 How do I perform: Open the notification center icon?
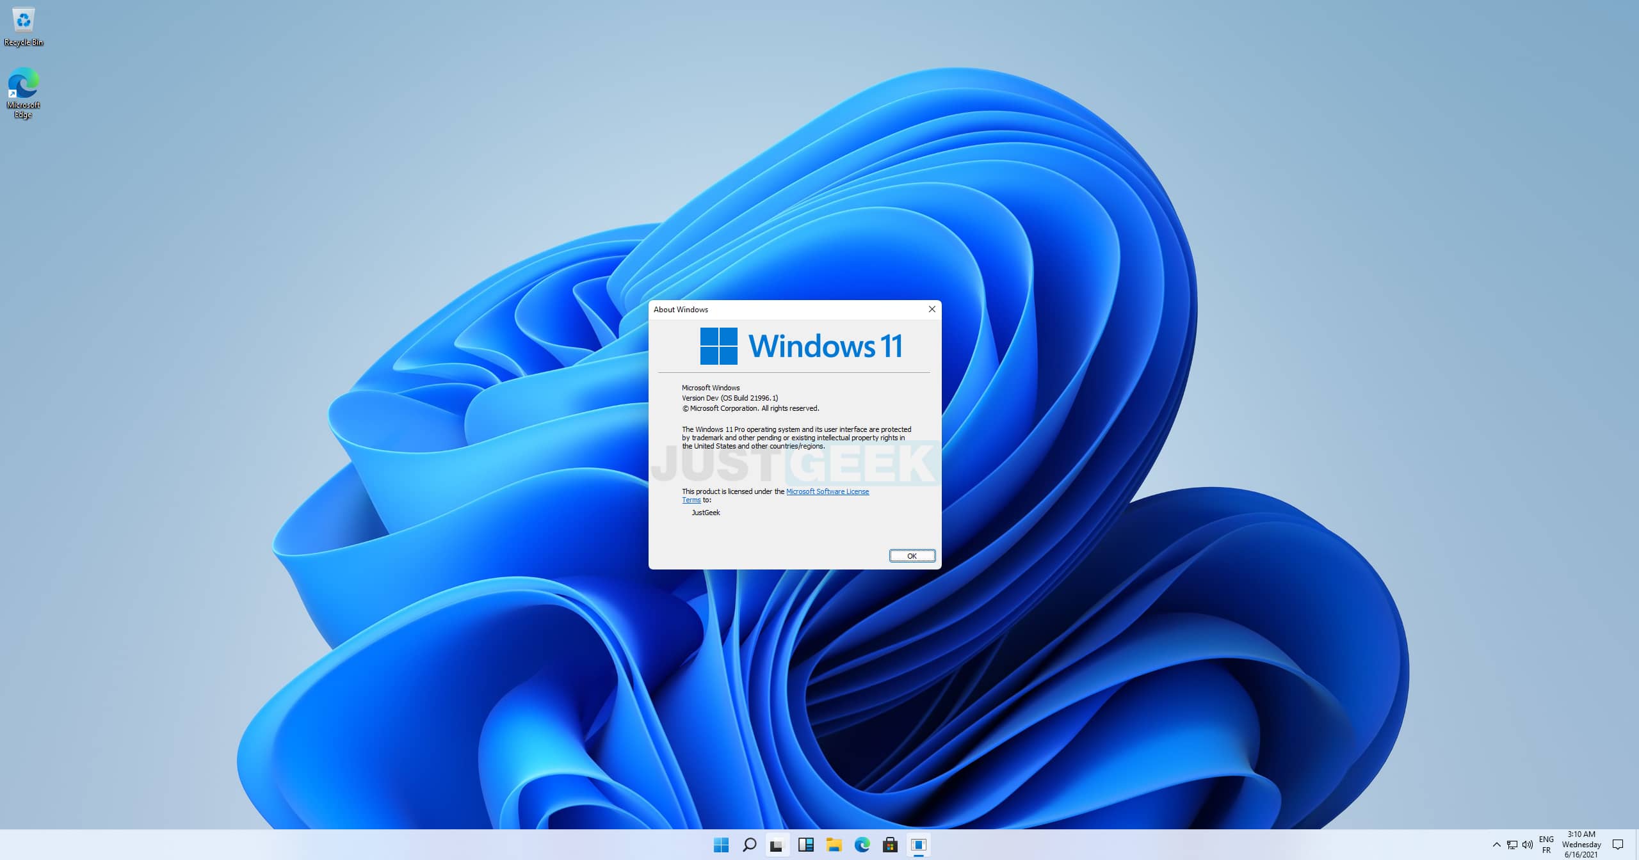coord(1618,845)
